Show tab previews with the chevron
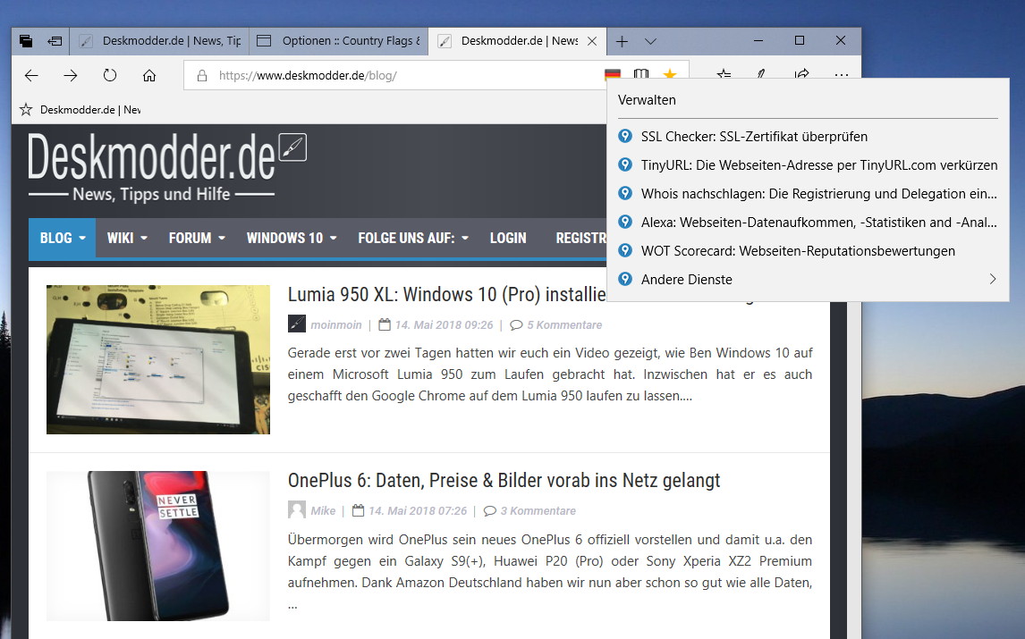This screenshot has width=1025, height=639. point(650,41)
